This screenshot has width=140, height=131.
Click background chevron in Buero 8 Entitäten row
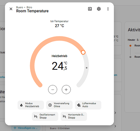point(115,126)
